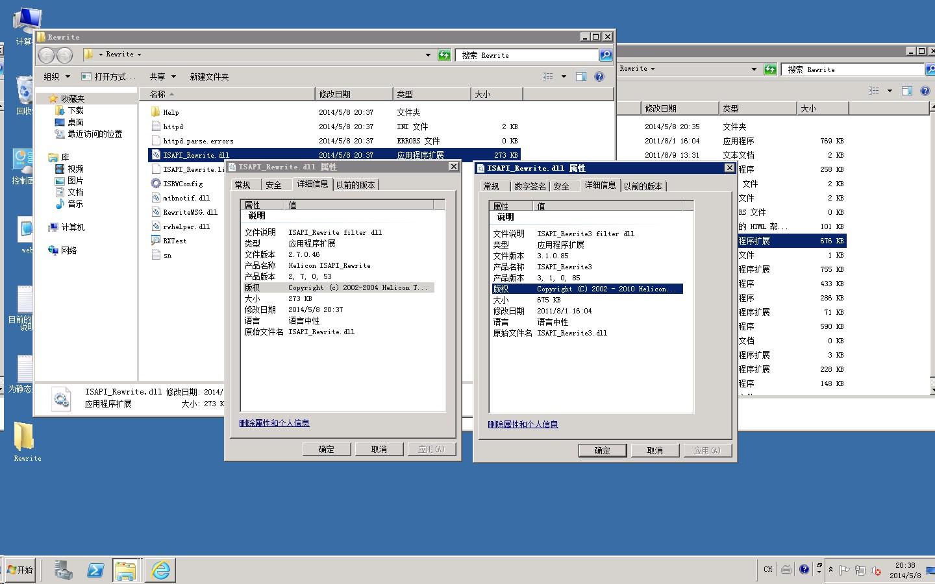Click 新建文件夹 toolbar button
935x584 pixels.
[209, 77]
